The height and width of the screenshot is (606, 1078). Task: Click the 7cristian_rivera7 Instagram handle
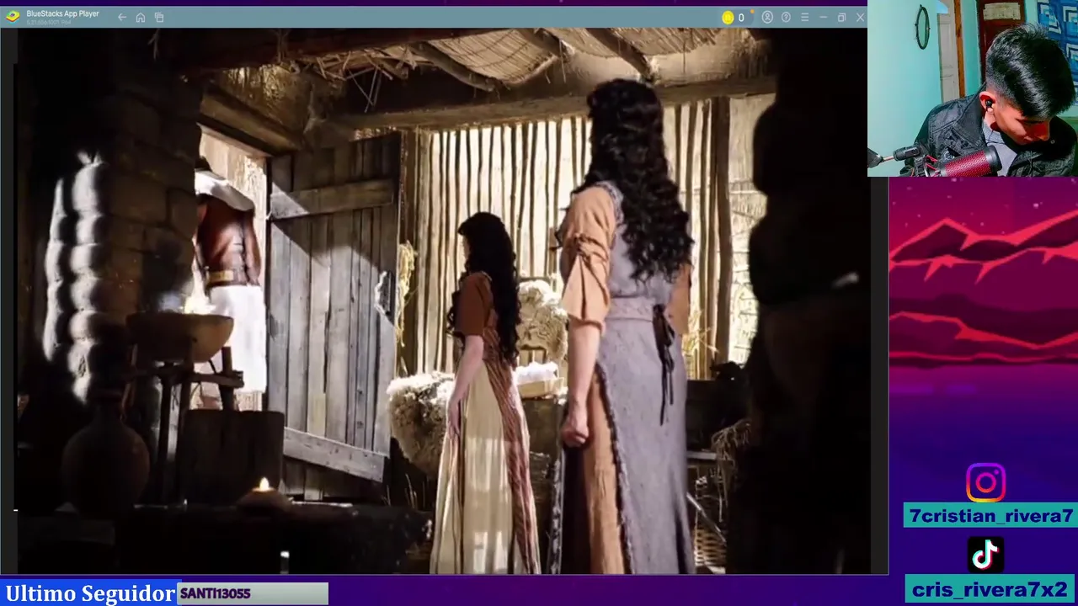pos(990,516)
